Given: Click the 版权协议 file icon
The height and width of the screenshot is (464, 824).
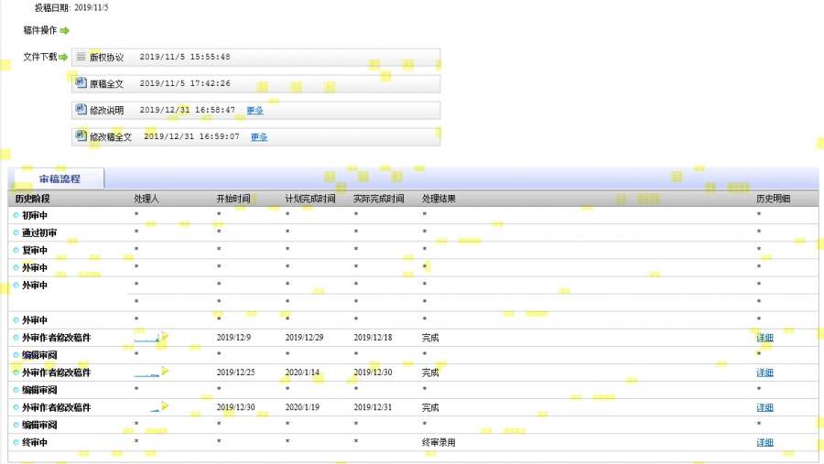Looking at the screenshot, I should pos(81,56).
